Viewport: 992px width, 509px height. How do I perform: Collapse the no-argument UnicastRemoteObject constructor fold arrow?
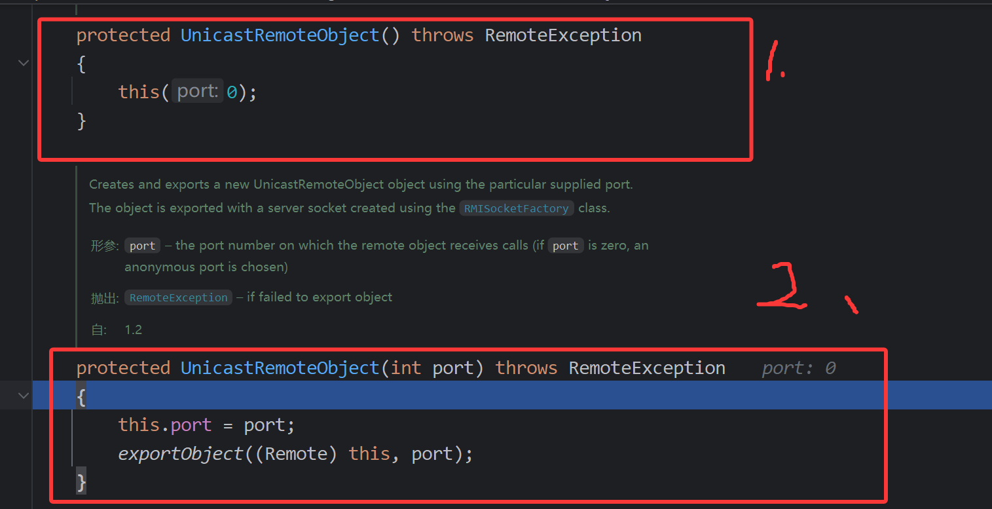click(24, 63)
